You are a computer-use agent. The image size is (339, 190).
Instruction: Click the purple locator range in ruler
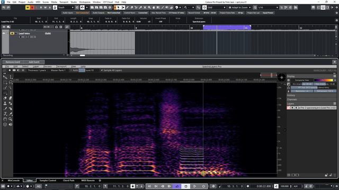coord(227,27)
